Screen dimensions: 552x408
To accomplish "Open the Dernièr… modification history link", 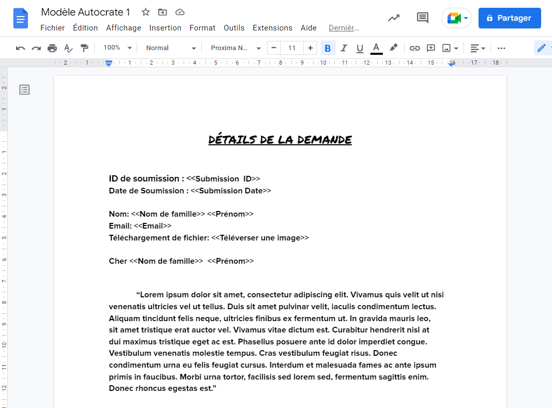I will pos(344,28).
